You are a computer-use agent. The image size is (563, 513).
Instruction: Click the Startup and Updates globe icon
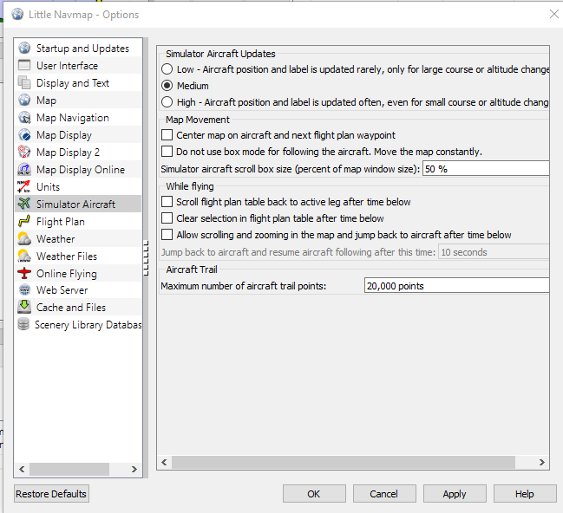(x=24, y=48)
